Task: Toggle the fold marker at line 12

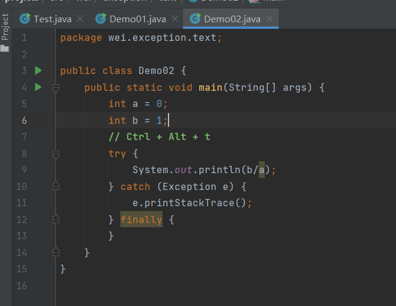Action: click(x=56, y=219)
